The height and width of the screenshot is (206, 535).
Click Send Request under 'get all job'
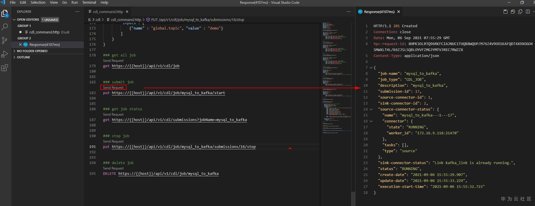(113, 61)
